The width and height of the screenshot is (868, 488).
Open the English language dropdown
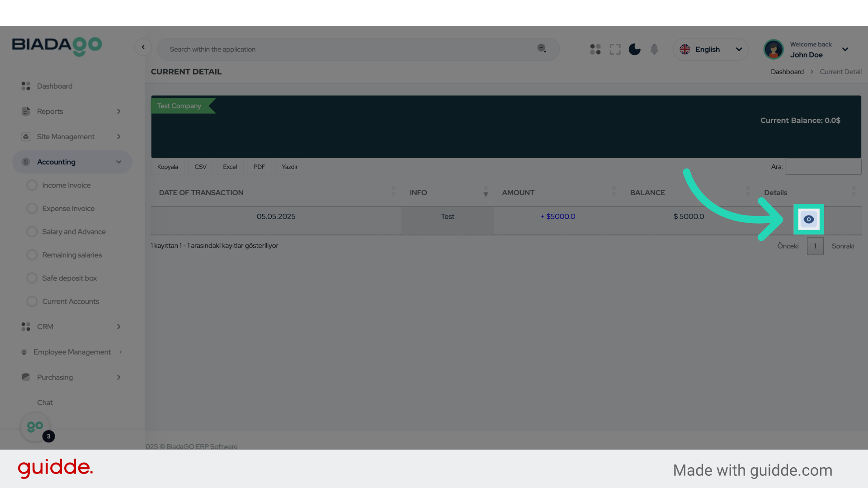pos(711,49)
